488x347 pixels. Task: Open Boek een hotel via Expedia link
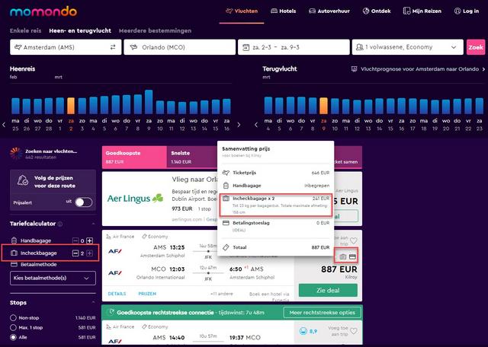pos(269,297)
